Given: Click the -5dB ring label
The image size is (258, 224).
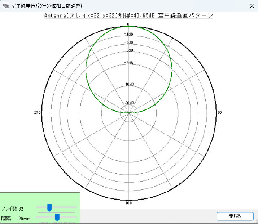Looking at the screenshot, I should pyautogui.click(x=128, y=63).
